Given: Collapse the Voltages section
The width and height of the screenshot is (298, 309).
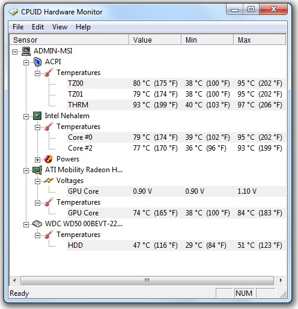Looking at the screenshot, I should [37, 181].
